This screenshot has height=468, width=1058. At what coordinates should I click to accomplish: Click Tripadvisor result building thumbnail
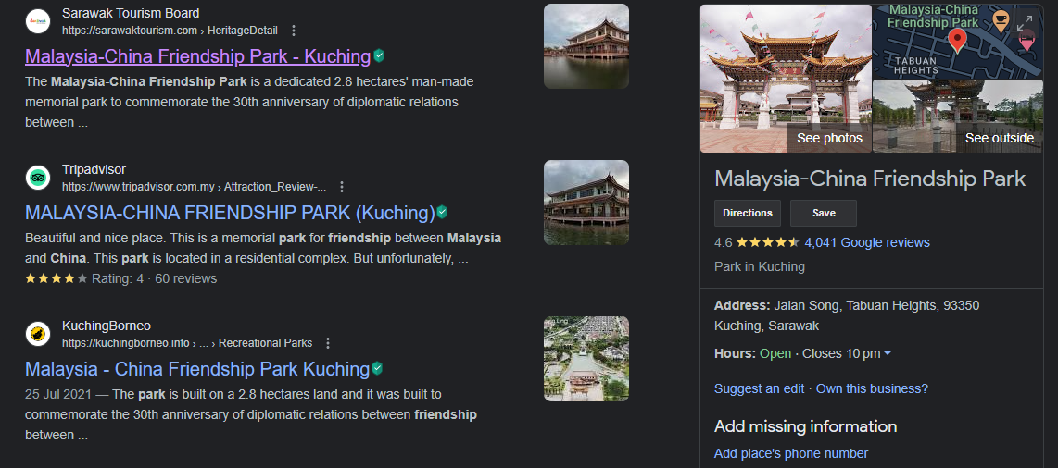[586, 203]
